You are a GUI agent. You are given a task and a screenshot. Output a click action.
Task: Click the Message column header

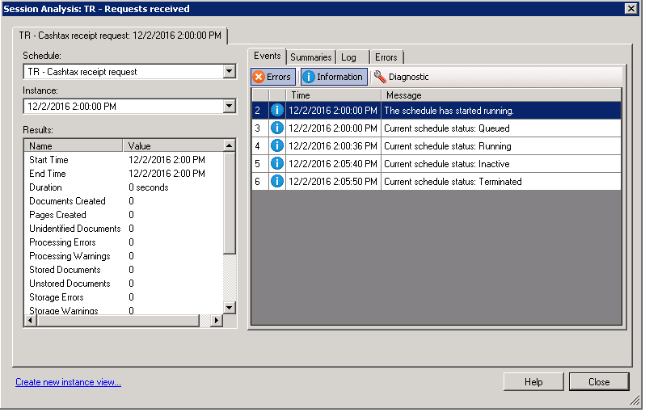(x=500, y=95)
